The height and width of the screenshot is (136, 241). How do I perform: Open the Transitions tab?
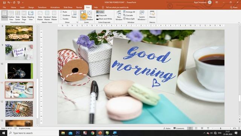[x=42, y=7]
